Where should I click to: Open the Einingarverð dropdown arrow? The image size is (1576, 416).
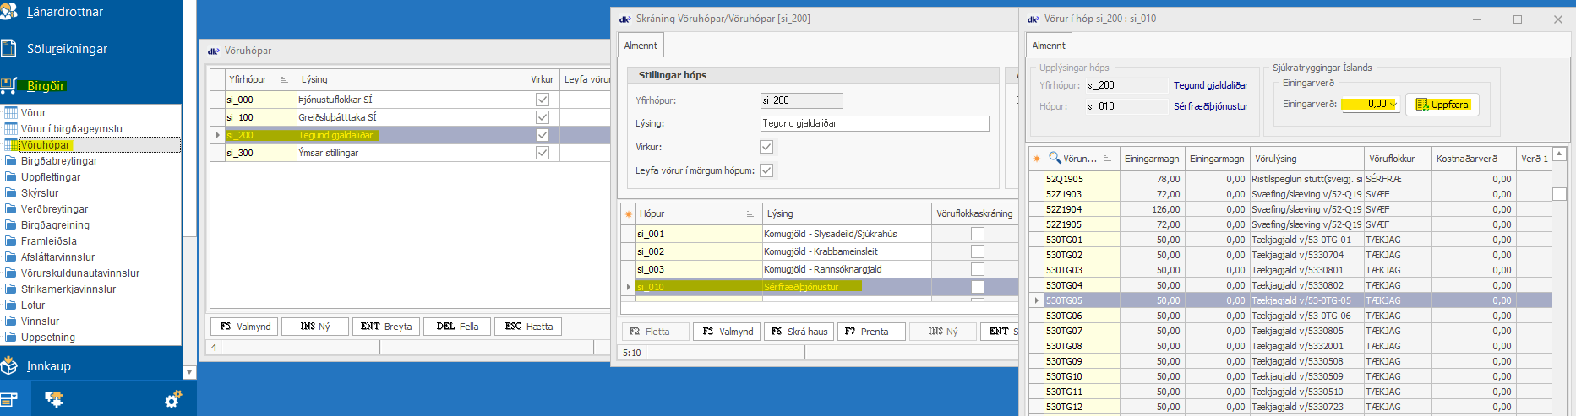tap(1392, 105)
